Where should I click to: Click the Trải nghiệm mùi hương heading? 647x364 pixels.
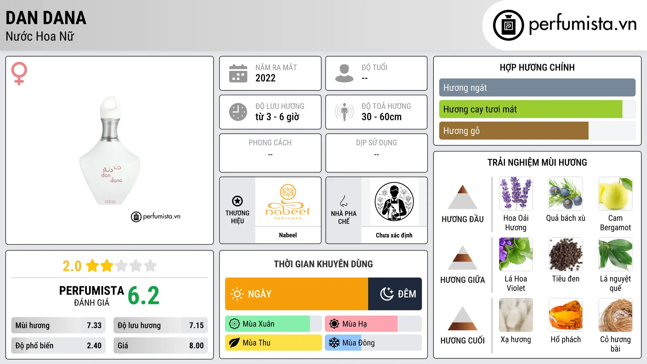tap(537, 162)
